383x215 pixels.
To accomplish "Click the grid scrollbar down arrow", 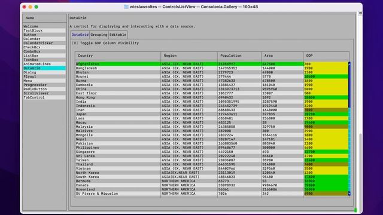I will [349, 193].
